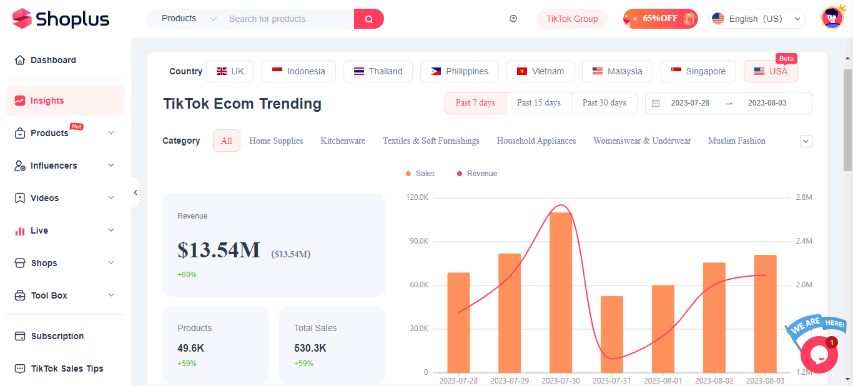This screenshot has height=386, width=853.
Task: Select Womenswear & Underwear category
Action: 642,141
